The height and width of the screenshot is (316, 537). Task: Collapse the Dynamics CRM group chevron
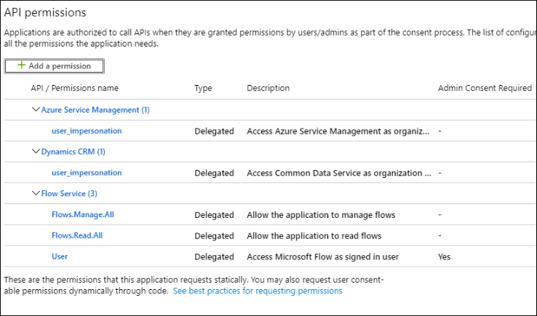click(36, 151)
